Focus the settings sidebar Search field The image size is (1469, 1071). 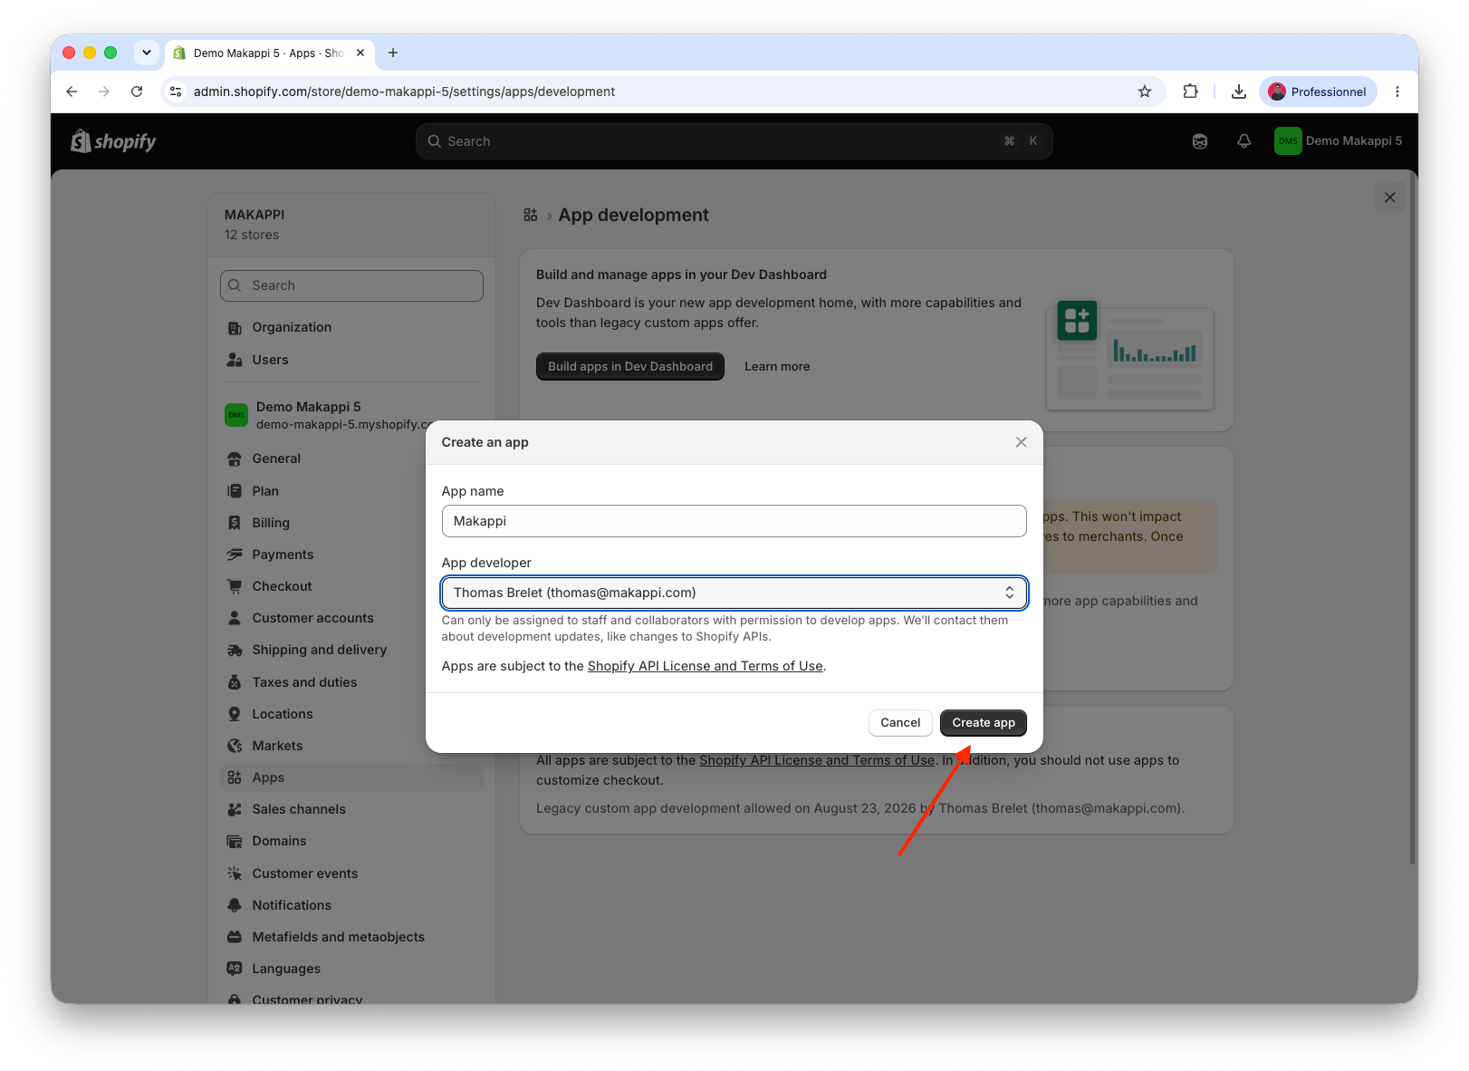point(351,285)
